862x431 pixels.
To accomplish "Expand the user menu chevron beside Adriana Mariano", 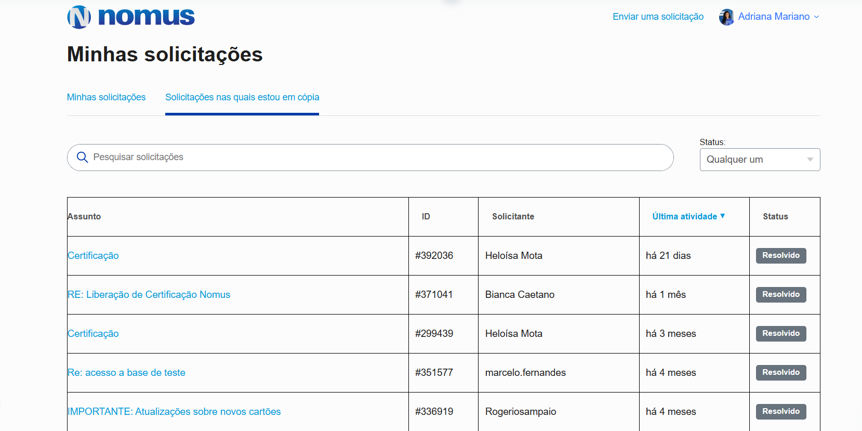I will (816, 17).
